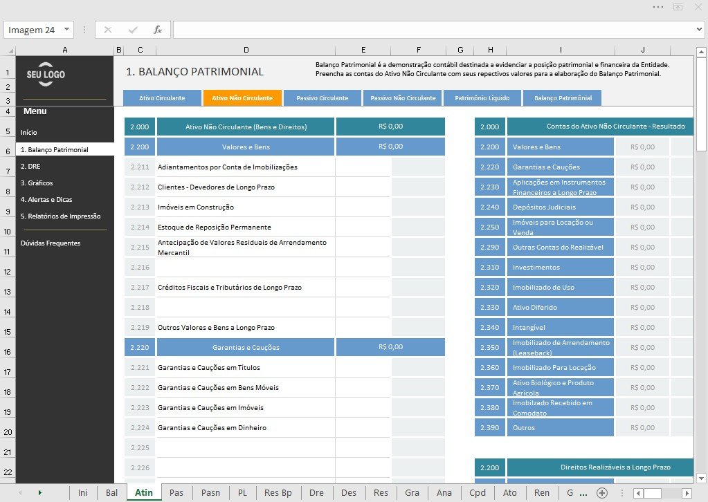Screen dimensions: 708x502
Task: Open the 3. Gráficos menu link
Action: click(37, 183)
